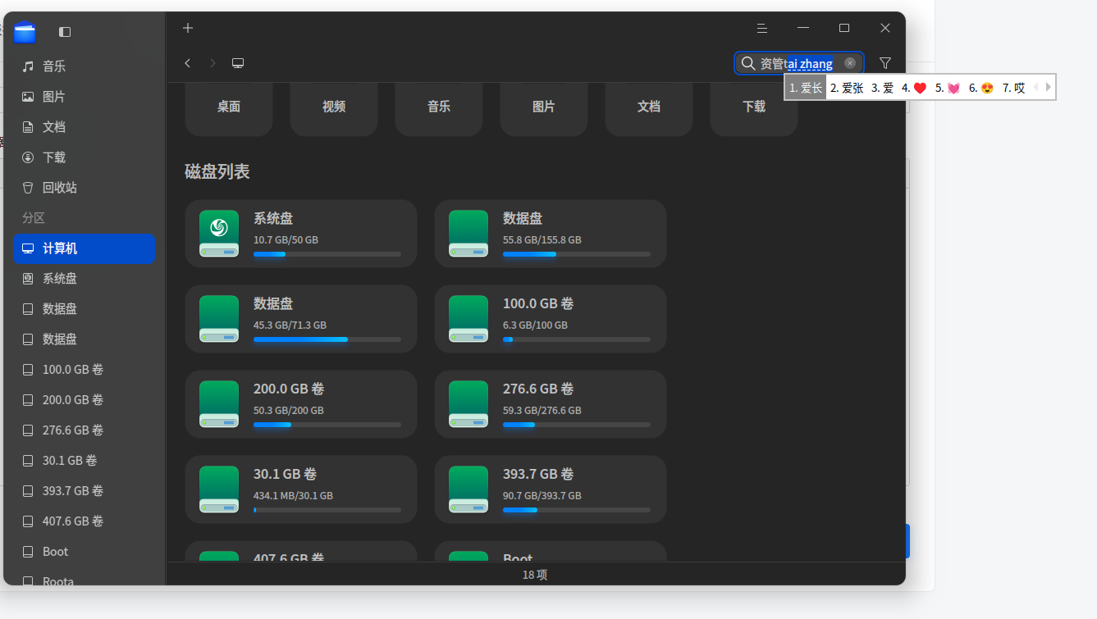Show previous page of IME candidates
This screenshot has width=1097, height=619.
(1035, 88)
